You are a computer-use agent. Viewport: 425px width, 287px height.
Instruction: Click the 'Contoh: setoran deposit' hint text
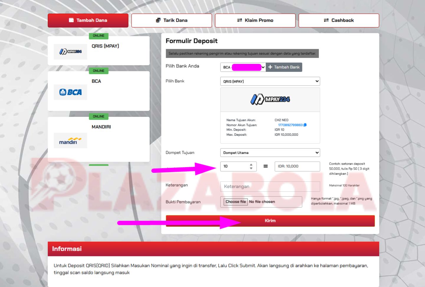(x=349, y=169)
